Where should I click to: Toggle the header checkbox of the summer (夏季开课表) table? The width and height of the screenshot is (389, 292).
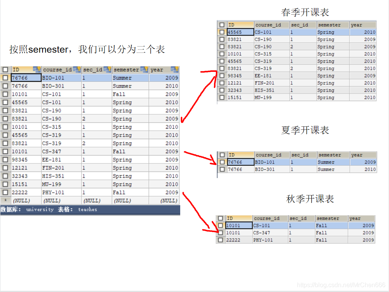click(x=222, y=154)
